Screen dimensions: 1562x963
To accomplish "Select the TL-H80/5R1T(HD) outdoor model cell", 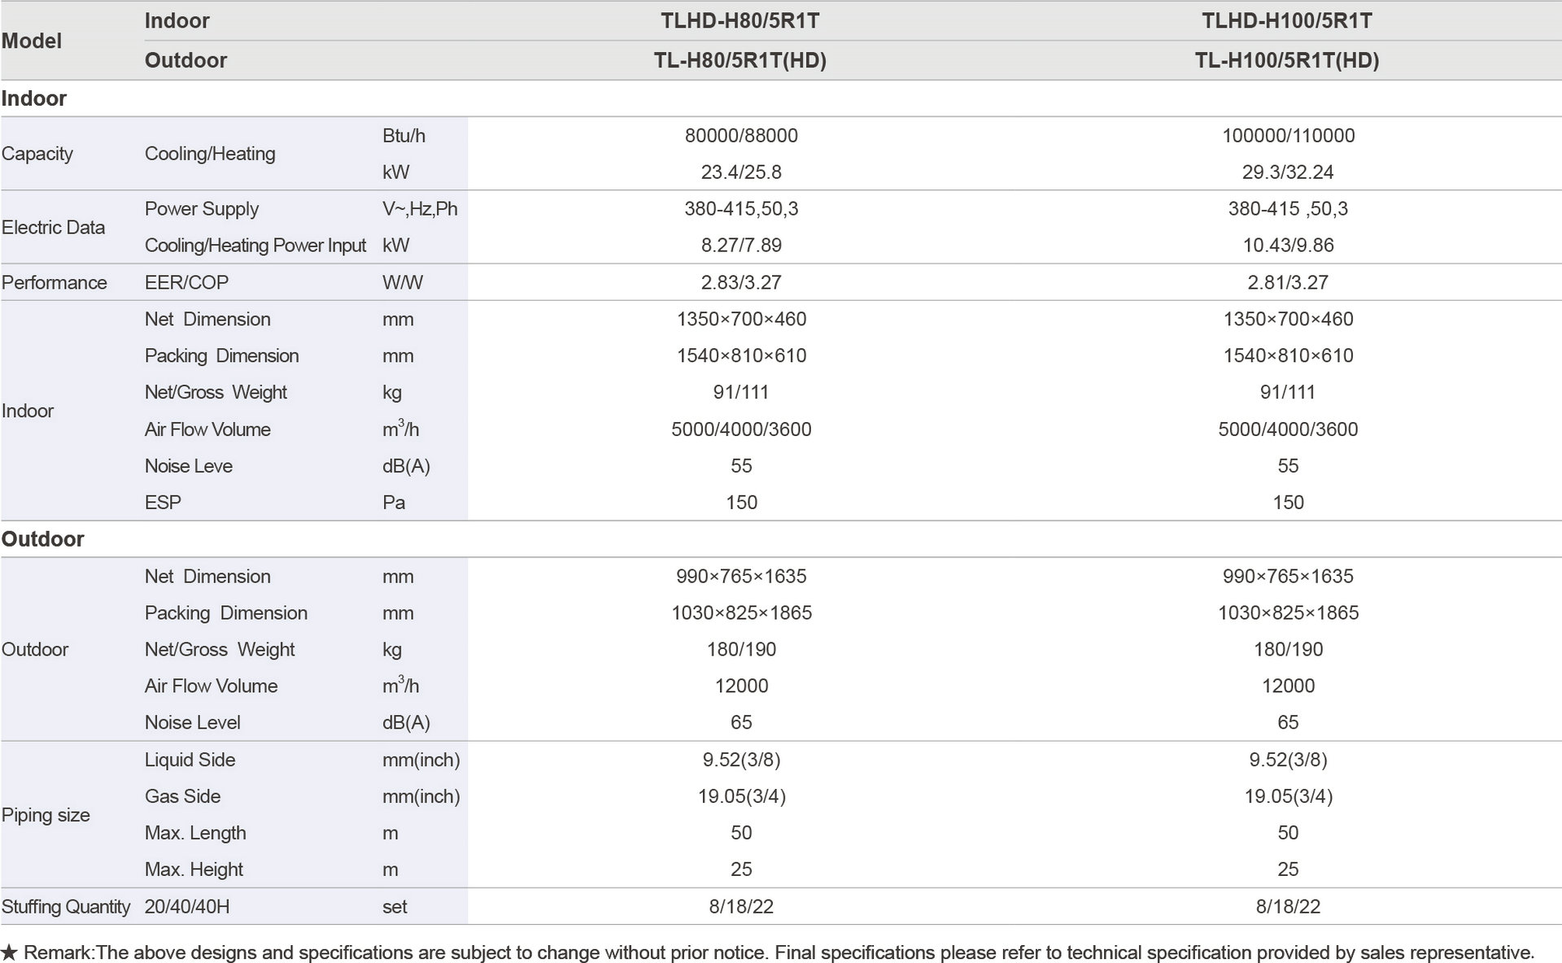I will click(x=740, y=61).
